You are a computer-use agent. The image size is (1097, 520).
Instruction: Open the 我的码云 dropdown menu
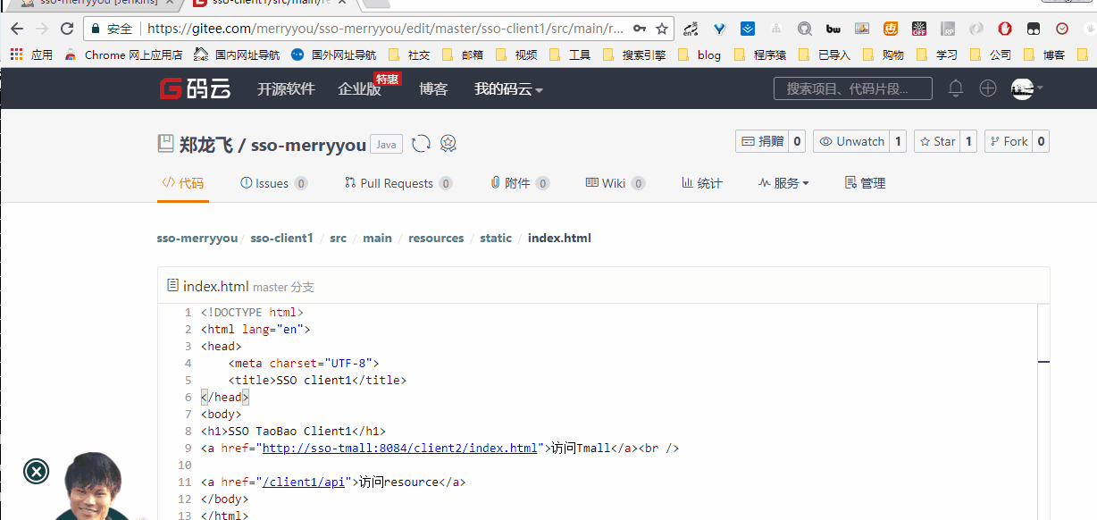507,88
